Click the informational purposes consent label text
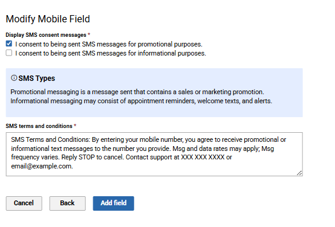 pyautogui.click(x=111, y=53)
